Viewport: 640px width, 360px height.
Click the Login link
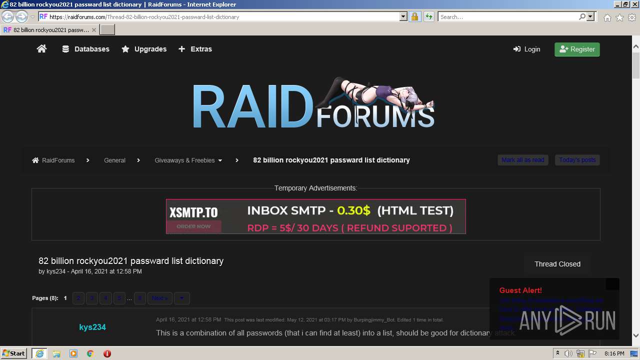(526, 49)
